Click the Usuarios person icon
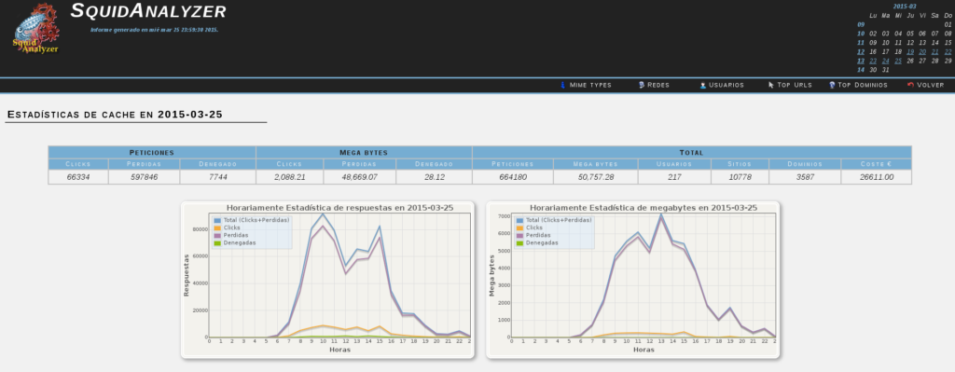The width and height of the screenshot is (955, 372). (703, 85)
